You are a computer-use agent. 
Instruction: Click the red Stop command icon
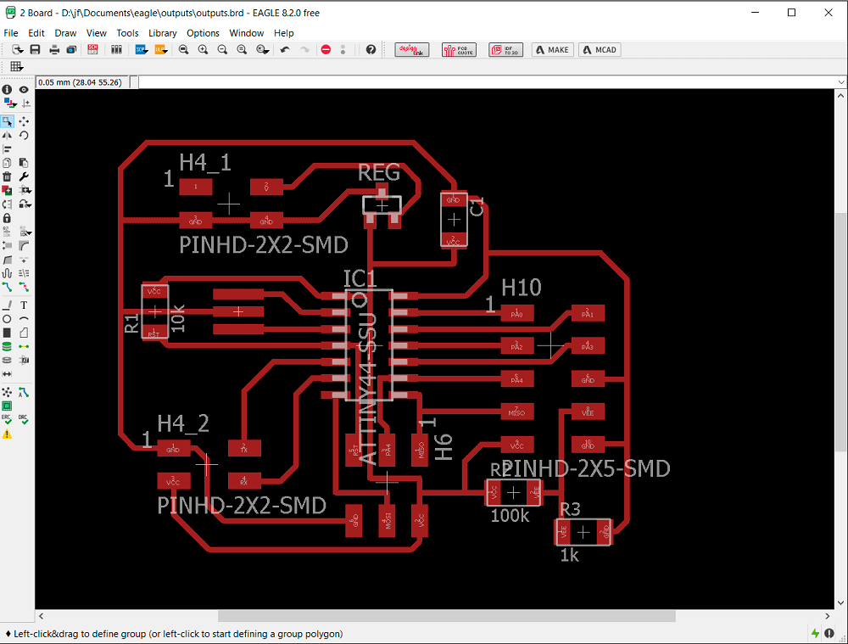click(326, 50)
